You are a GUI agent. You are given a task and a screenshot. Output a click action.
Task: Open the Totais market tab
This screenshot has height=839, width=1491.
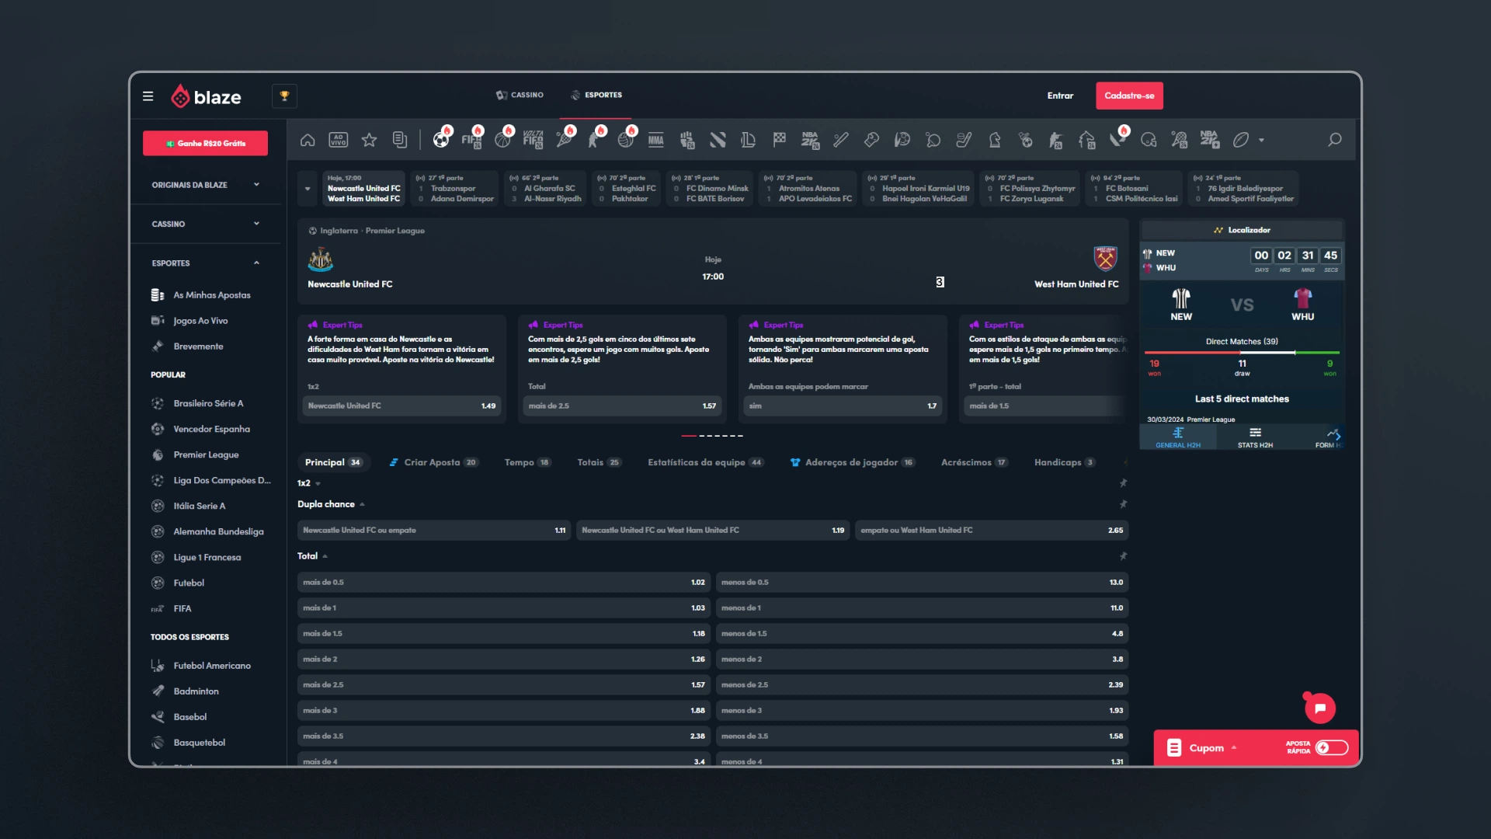(x=599, y=462)
